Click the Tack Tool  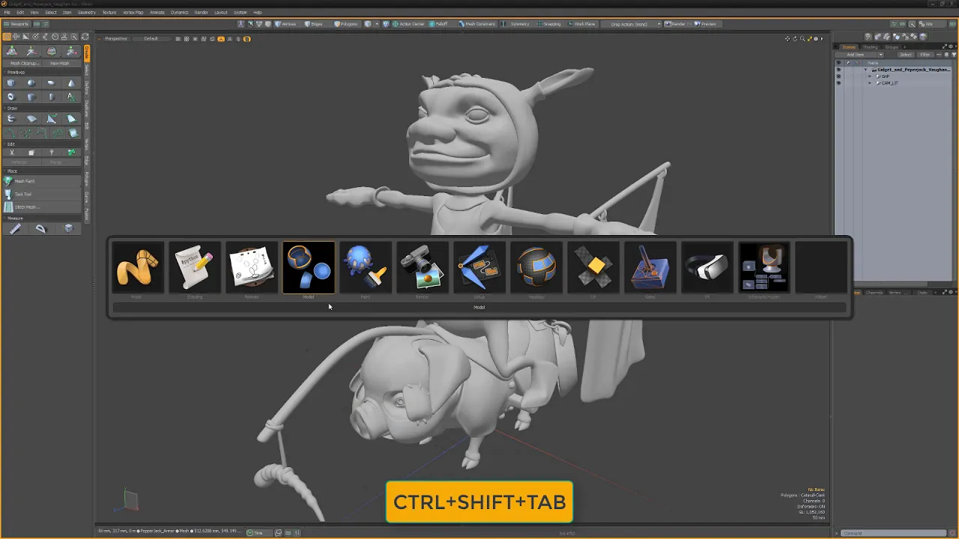42,194
